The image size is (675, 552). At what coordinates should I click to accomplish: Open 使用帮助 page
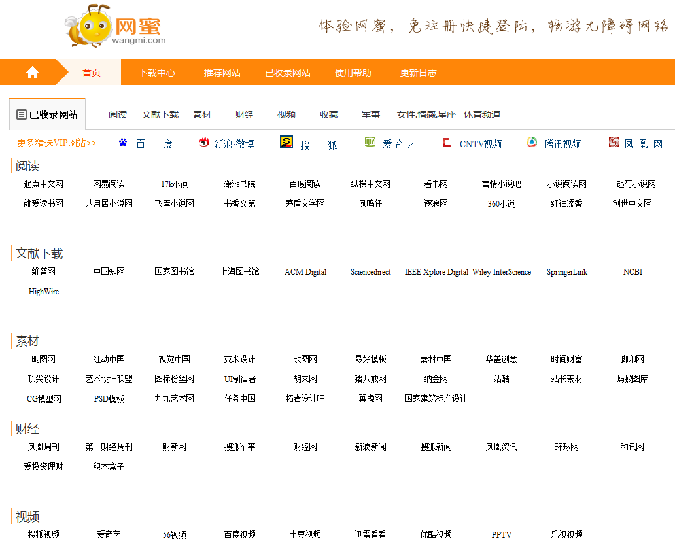[353, 73]
